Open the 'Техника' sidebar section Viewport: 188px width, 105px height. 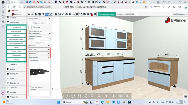point(16,64)
